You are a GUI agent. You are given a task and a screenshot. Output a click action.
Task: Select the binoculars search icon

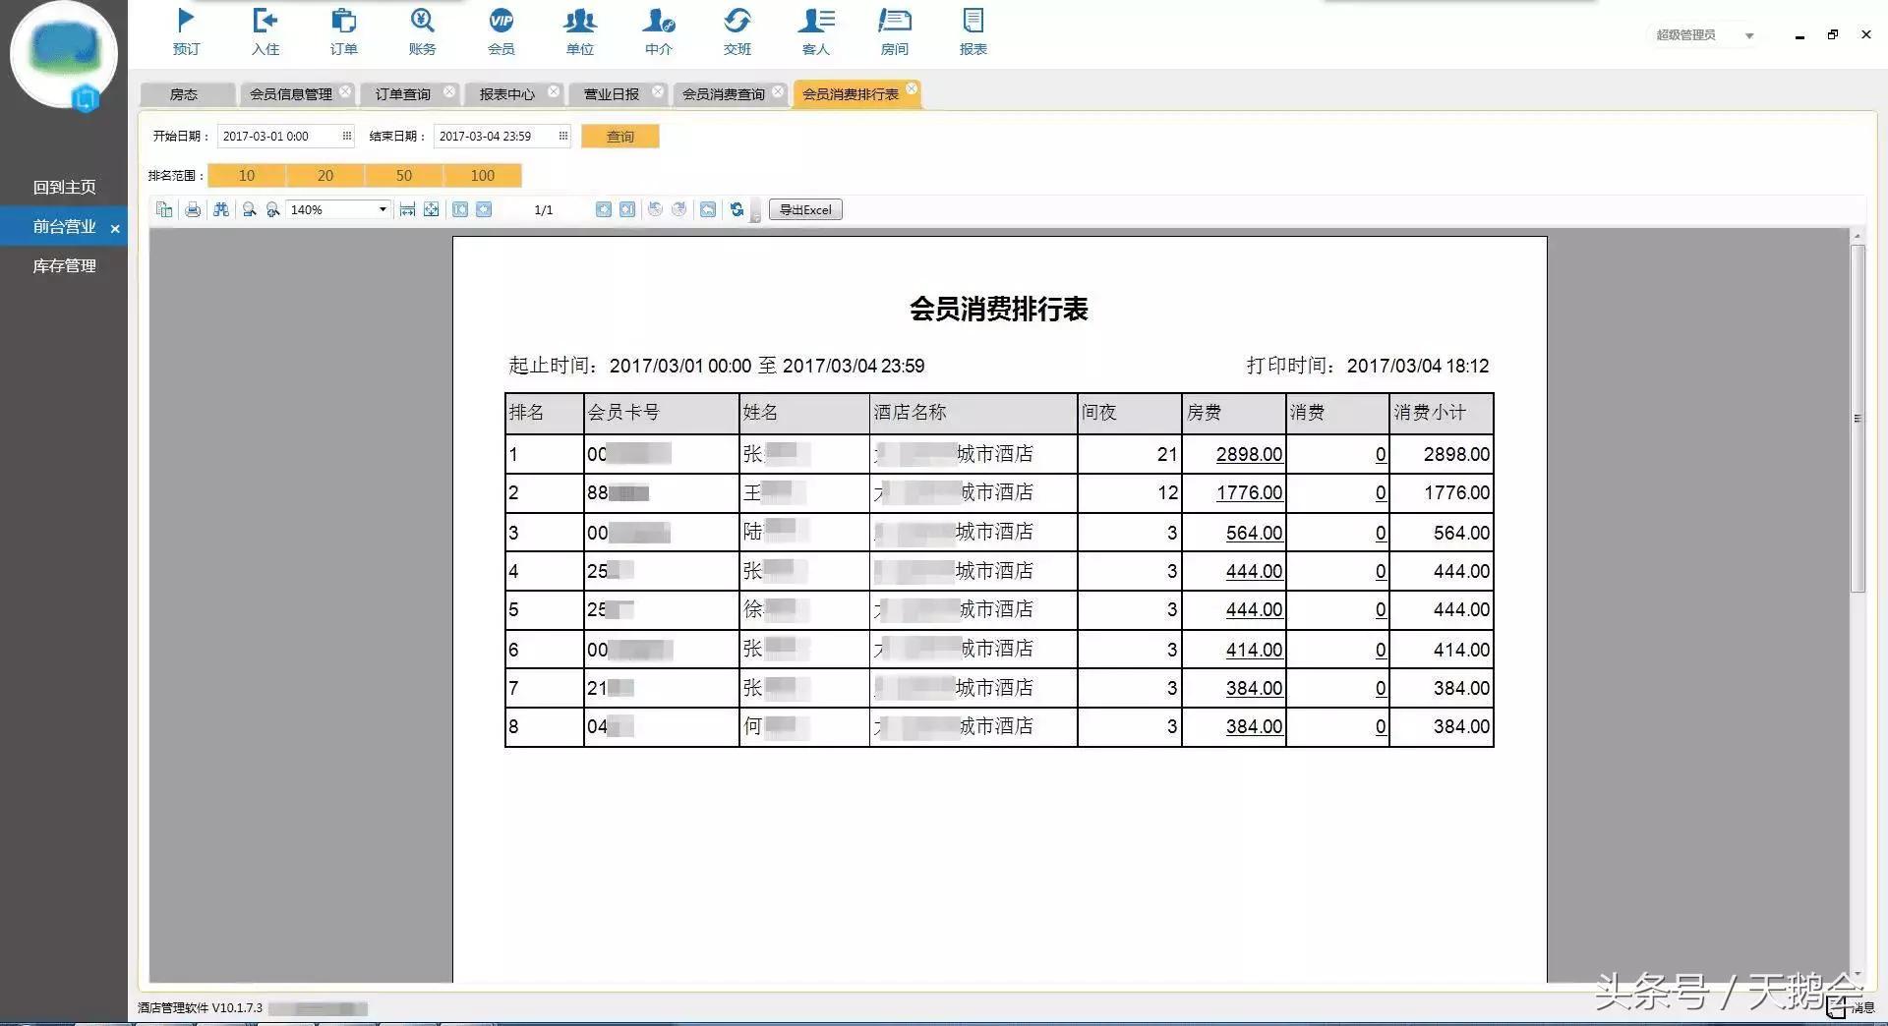tap(221, 209)
